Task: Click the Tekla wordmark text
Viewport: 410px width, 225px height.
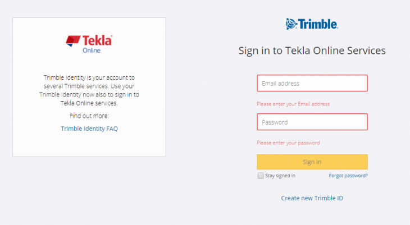Action: click(97, 40)
